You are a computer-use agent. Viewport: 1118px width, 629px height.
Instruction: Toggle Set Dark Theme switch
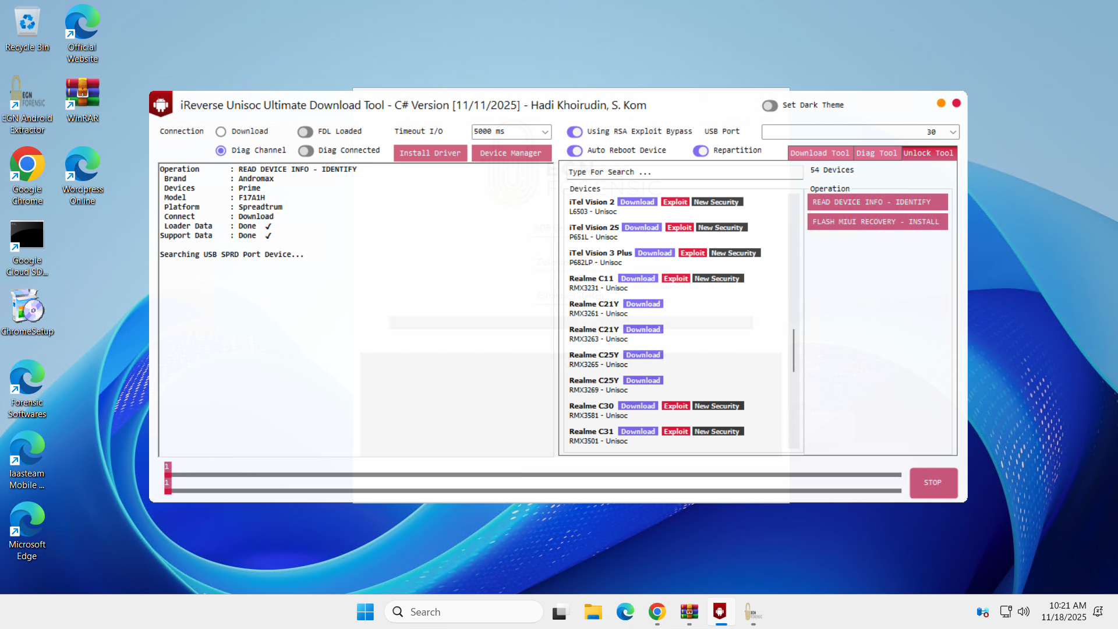770,105
